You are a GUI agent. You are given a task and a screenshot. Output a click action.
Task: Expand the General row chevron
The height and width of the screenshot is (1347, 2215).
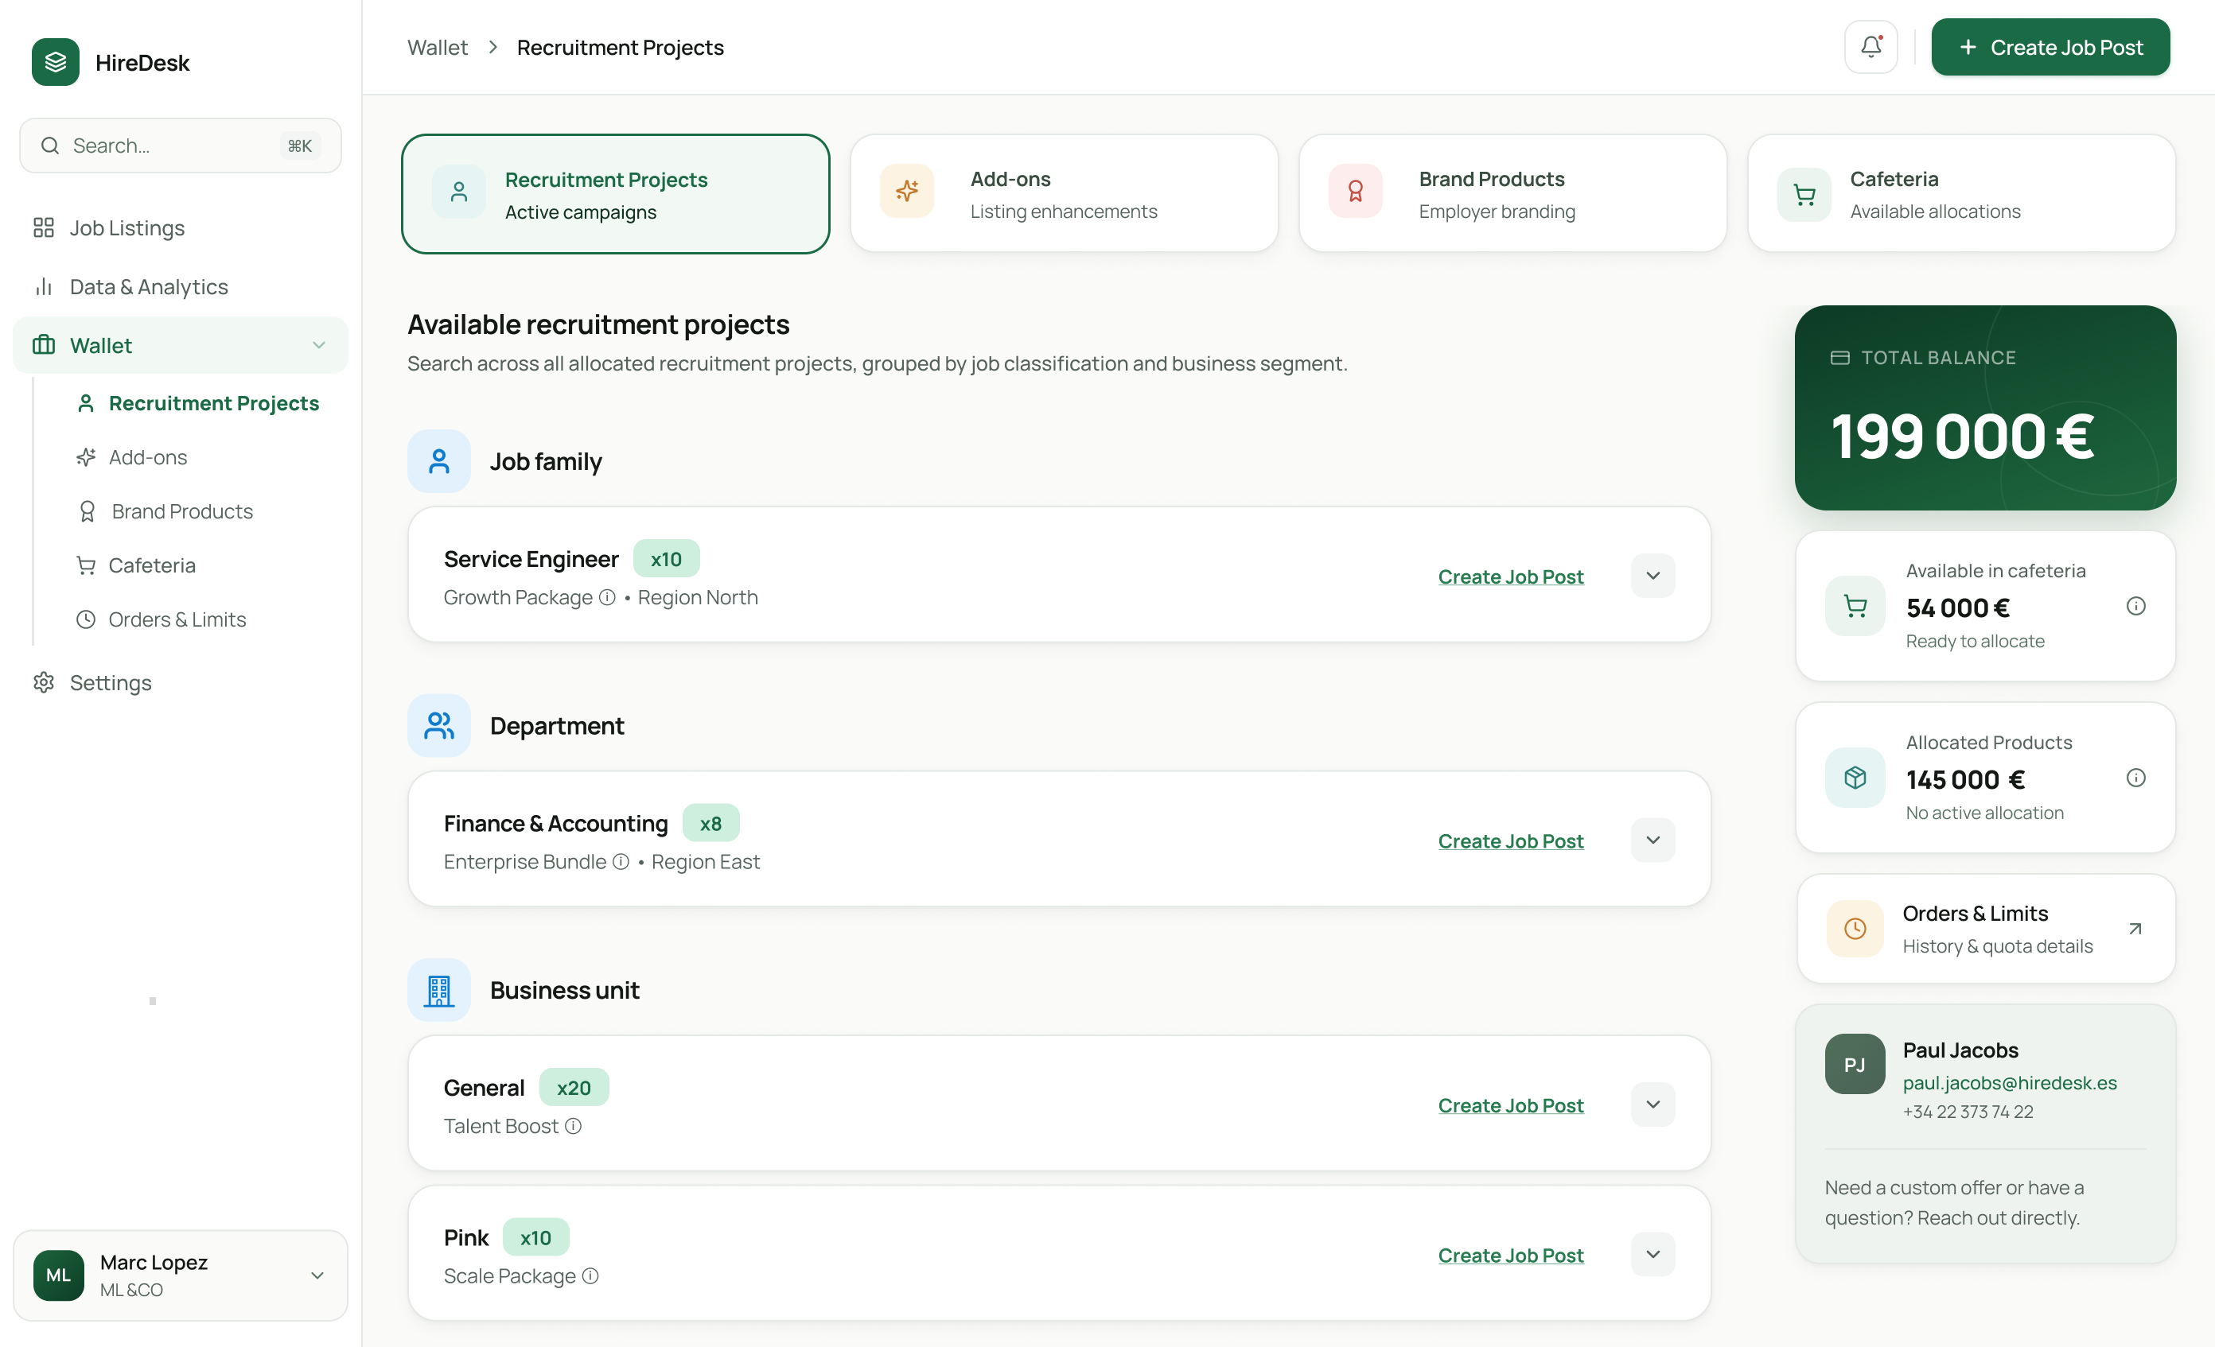(1652, 1104)
